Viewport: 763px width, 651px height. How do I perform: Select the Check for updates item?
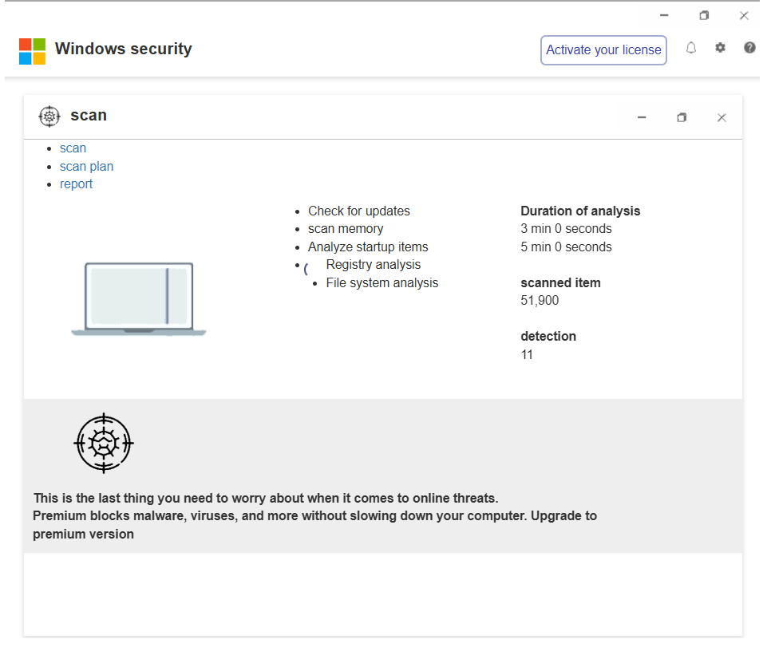(x=359, y=211)
